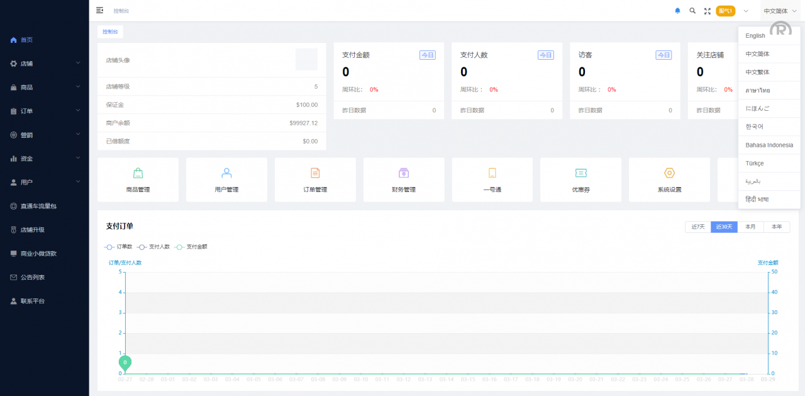Choose Türkçe in language menu
Image resolution: width=805 pixels, height=396 pixels.
(755, 163)
